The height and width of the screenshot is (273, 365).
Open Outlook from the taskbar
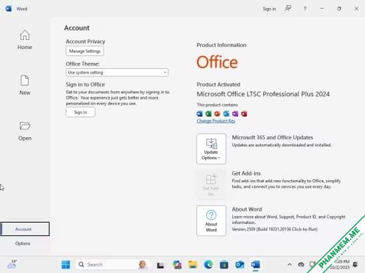(240, 264)
